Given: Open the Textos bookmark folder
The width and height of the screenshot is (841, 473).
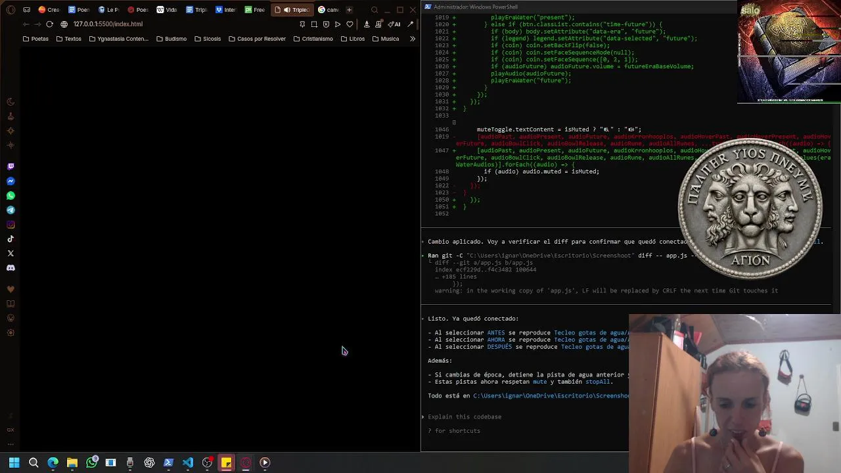Looking at the screenshot, I should [x=69, y=39].
